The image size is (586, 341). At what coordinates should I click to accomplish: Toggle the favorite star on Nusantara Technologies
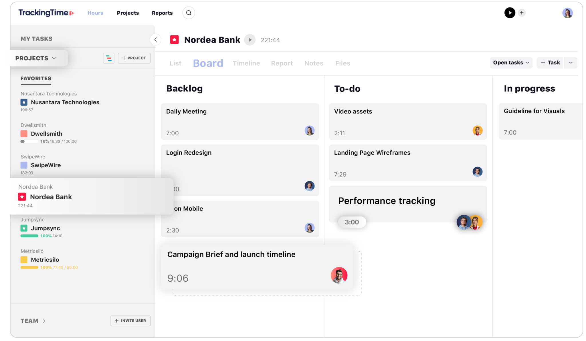24,102
